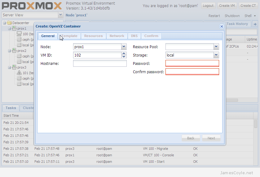Switch to the Tasks log tab
Viewport: 260px width, 177px height.
pos(11,108)
